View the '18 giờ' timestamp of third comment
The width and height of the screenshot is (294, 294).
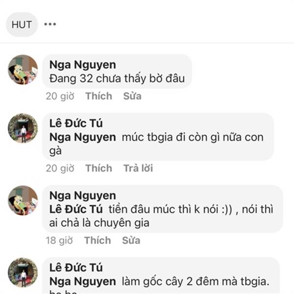tap(59, 241)
